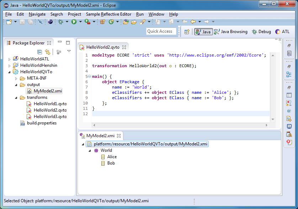Switch to the Java perspective

point(203,32)
